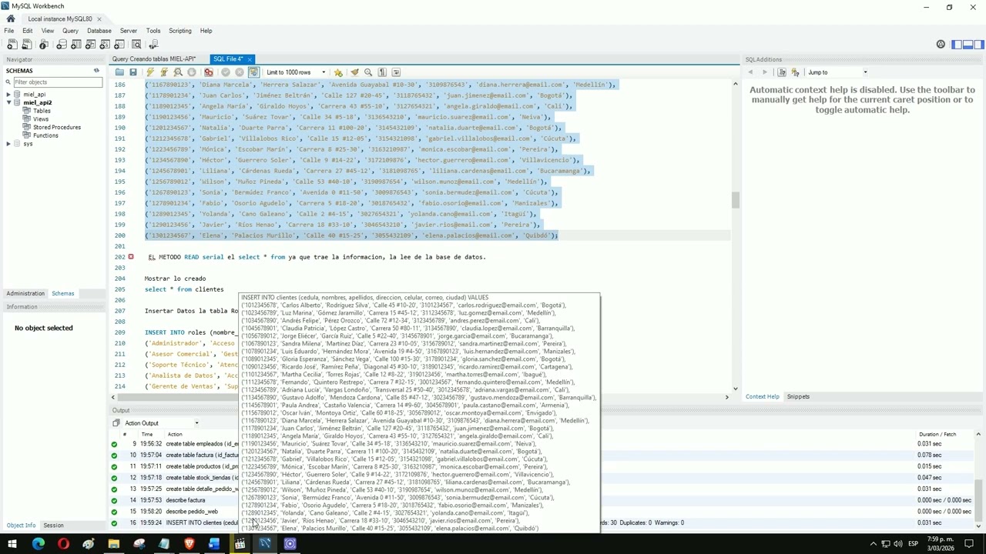Open the Object Info tab
Screen dimensions: 986x554
[21, 526]
